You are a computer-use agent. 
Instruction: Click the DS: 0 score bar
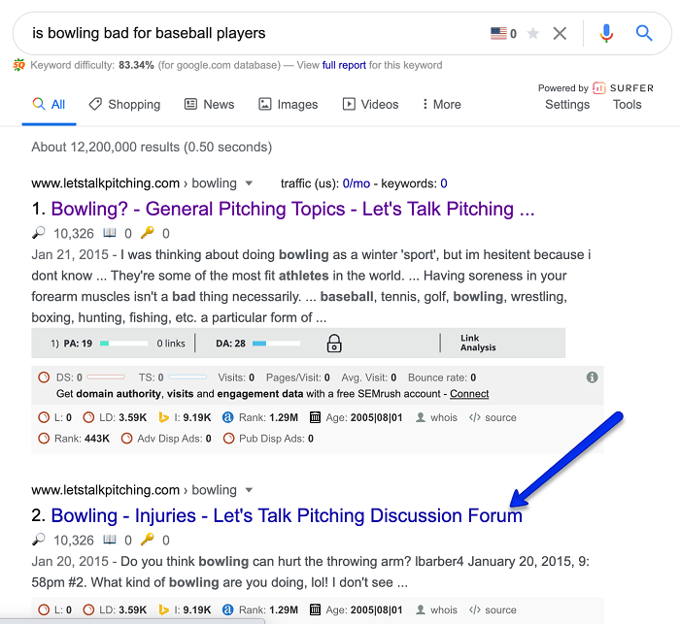[x=106, y=378]
